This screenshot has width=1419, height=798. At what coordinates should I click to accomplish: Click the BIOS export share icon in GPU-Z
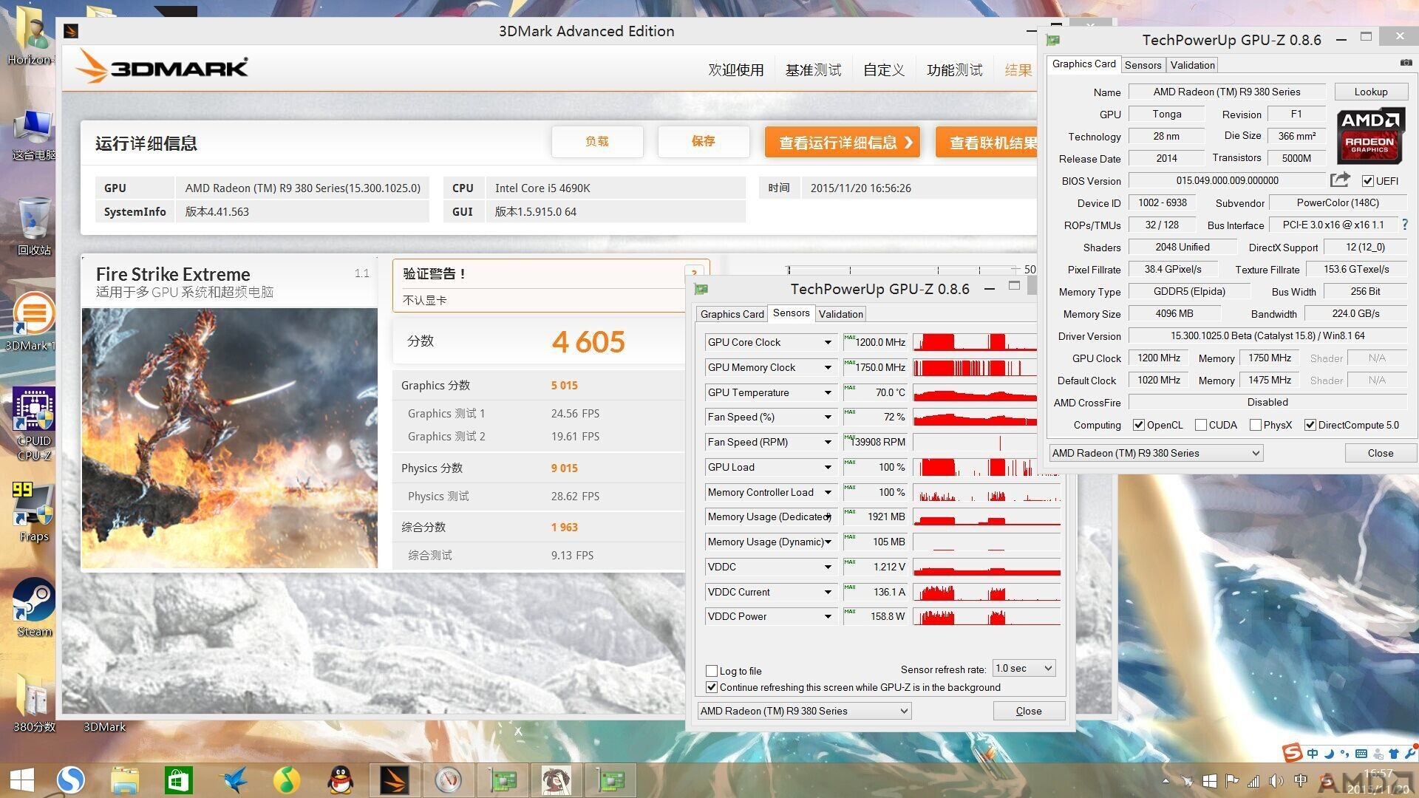pyautogui.click(x=1340, y=180)
